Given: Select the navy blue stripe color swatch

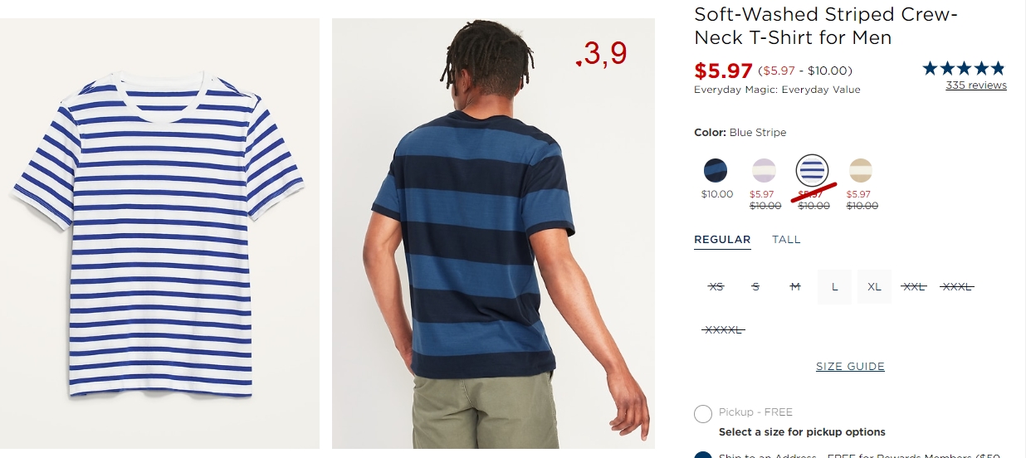Looking at the screenshot, I should [716, 171].
